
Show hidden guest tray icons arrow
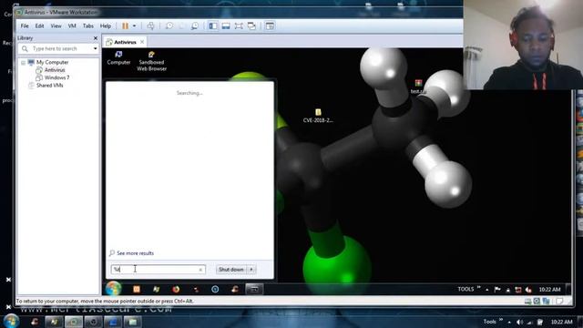point(487,290)
